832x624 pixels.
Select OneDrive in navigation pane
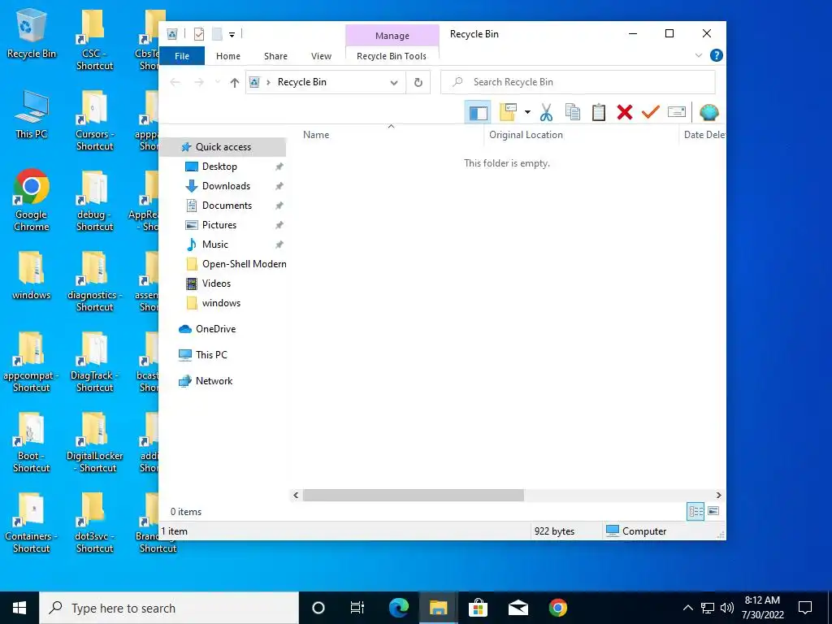click(x=215, y=329)
